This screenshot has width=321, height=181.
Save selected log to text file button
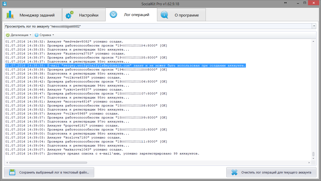coord(49,172)
